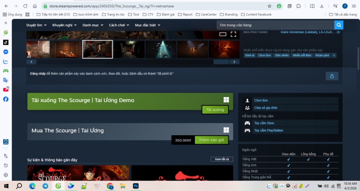The image size is (360, 191).
Task: Toggle theater mode rectangle icon in media player
Action: coord(223,35)
